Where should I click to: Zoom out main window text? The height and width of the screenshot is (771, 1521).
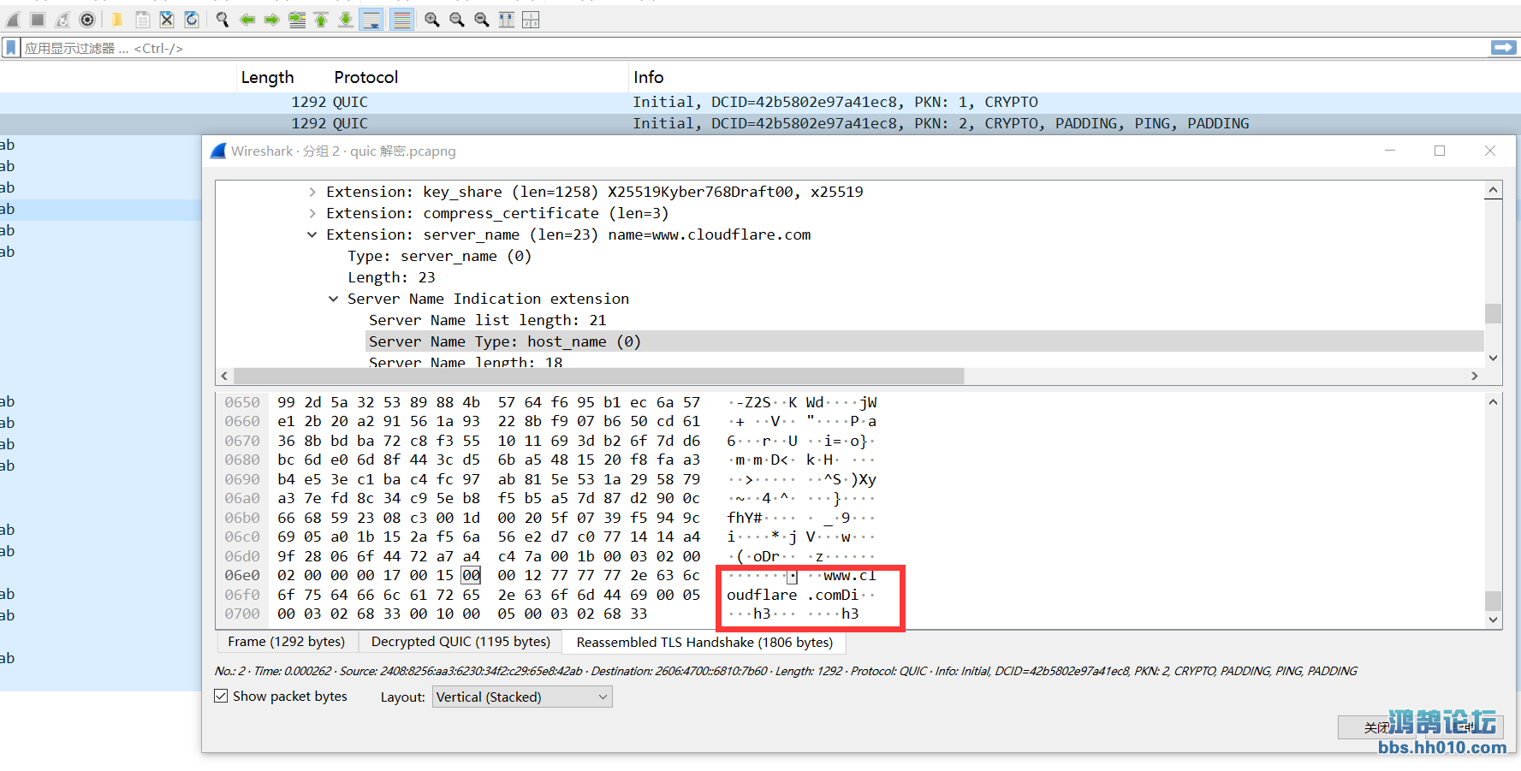coord(457,20)
